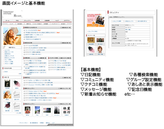
Task: Click the ログアウト tab
Action: pos(67,20)
